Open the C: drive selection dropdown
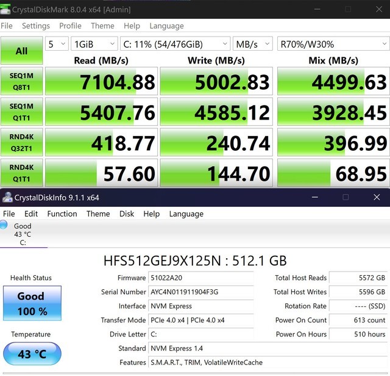Viewport: 390px width, 376px height. [174, 44]
